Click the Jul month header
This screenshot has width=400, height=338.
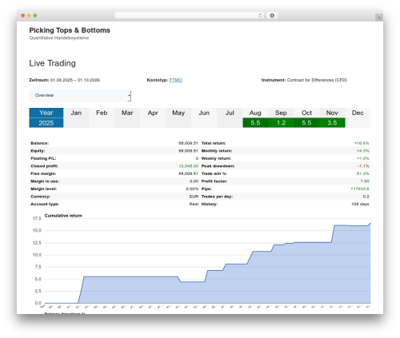(x=230, y=113)
